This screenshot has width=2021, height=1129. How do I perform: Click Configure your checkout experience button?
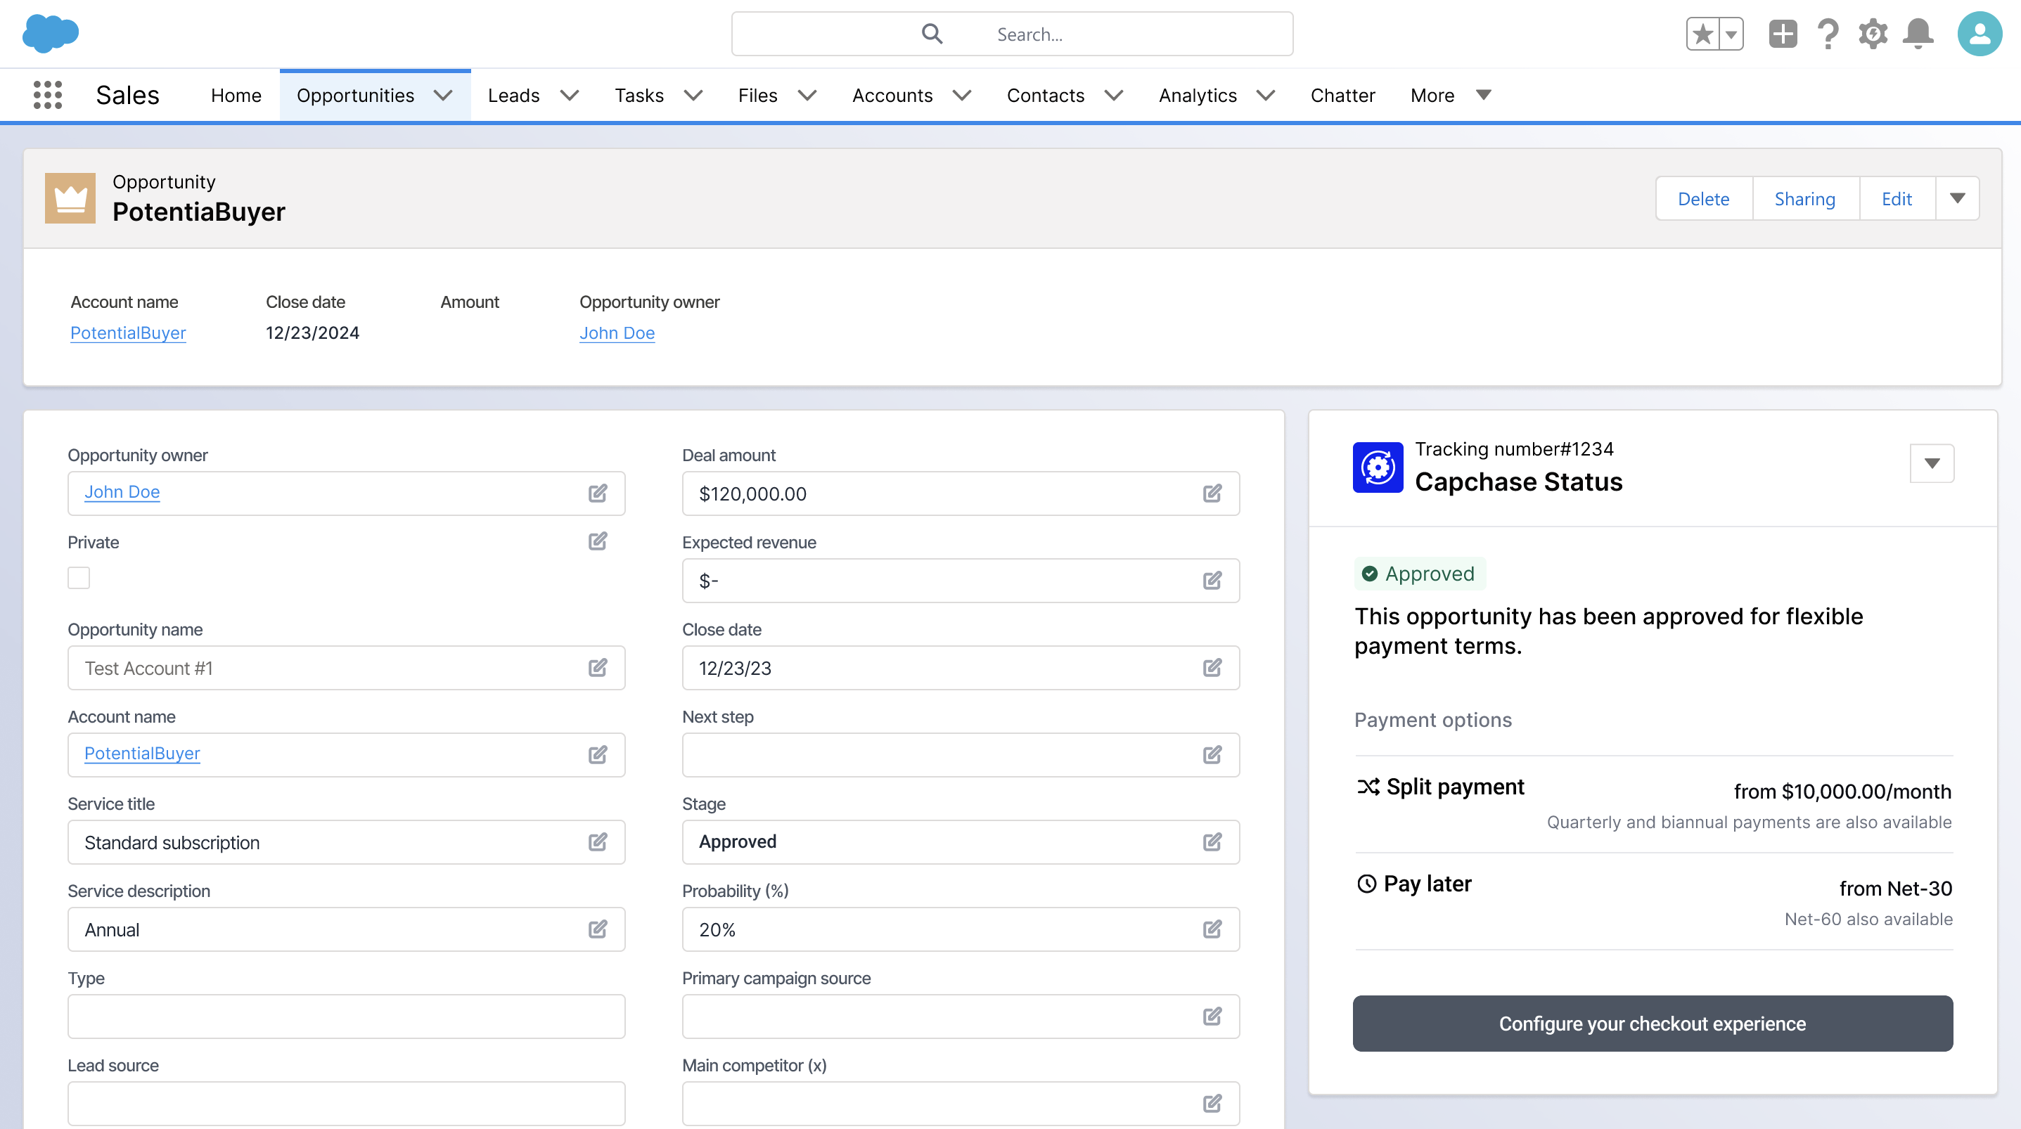(1653, 1023)
